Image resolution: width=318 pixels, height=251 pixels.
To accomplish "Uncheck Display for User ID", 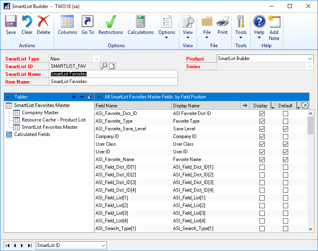I will pos(262,152).
